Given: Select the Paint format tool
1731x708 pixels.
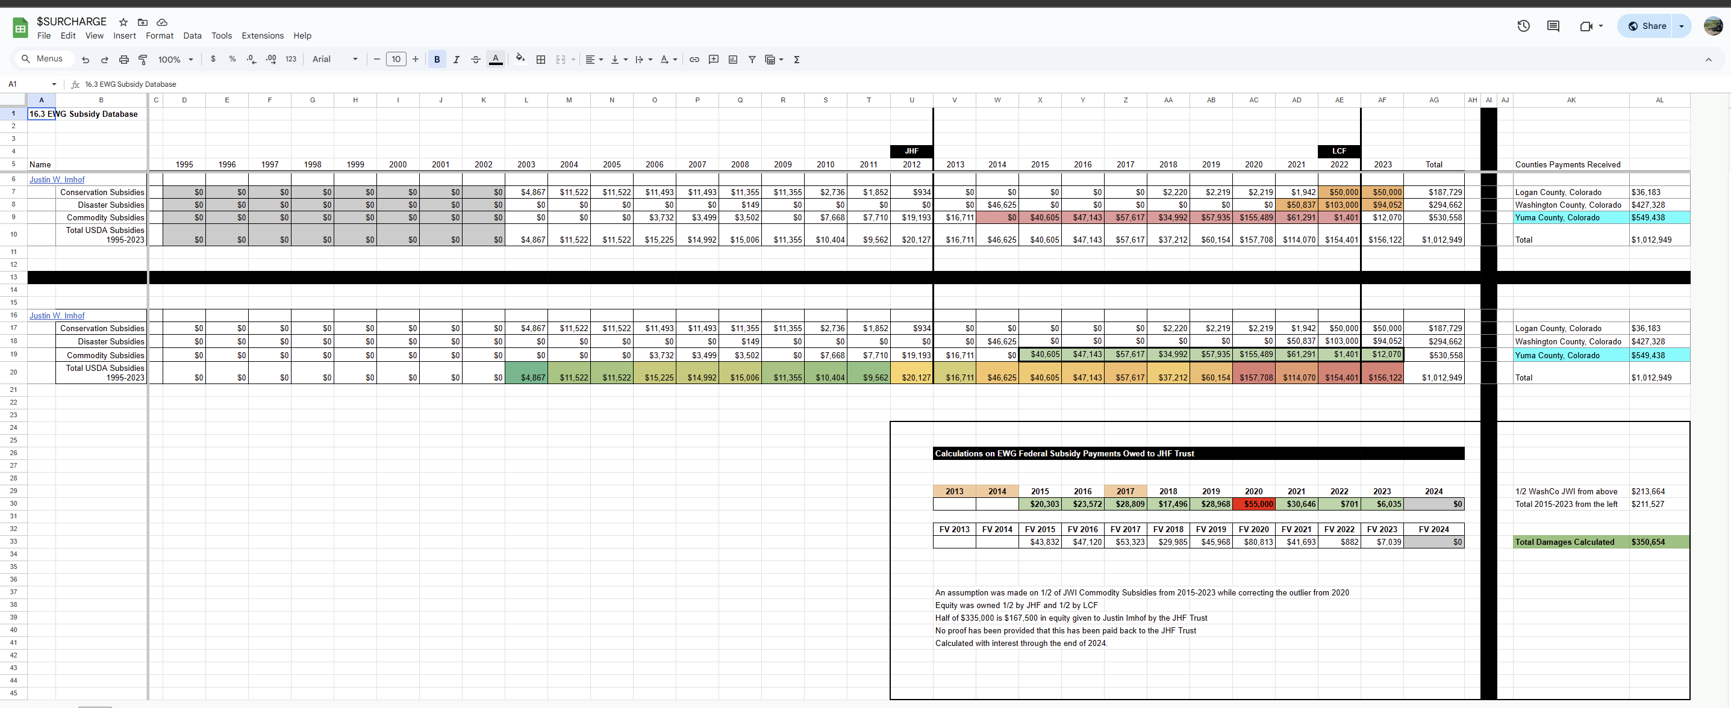Looking at the screenshot, I should click(143, 60).
